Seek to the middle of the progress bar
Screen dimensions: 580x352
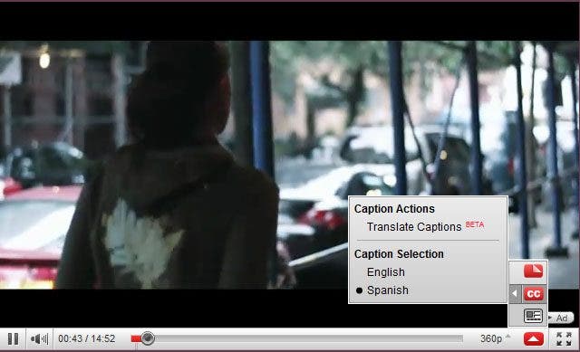(x=297, y=338)
